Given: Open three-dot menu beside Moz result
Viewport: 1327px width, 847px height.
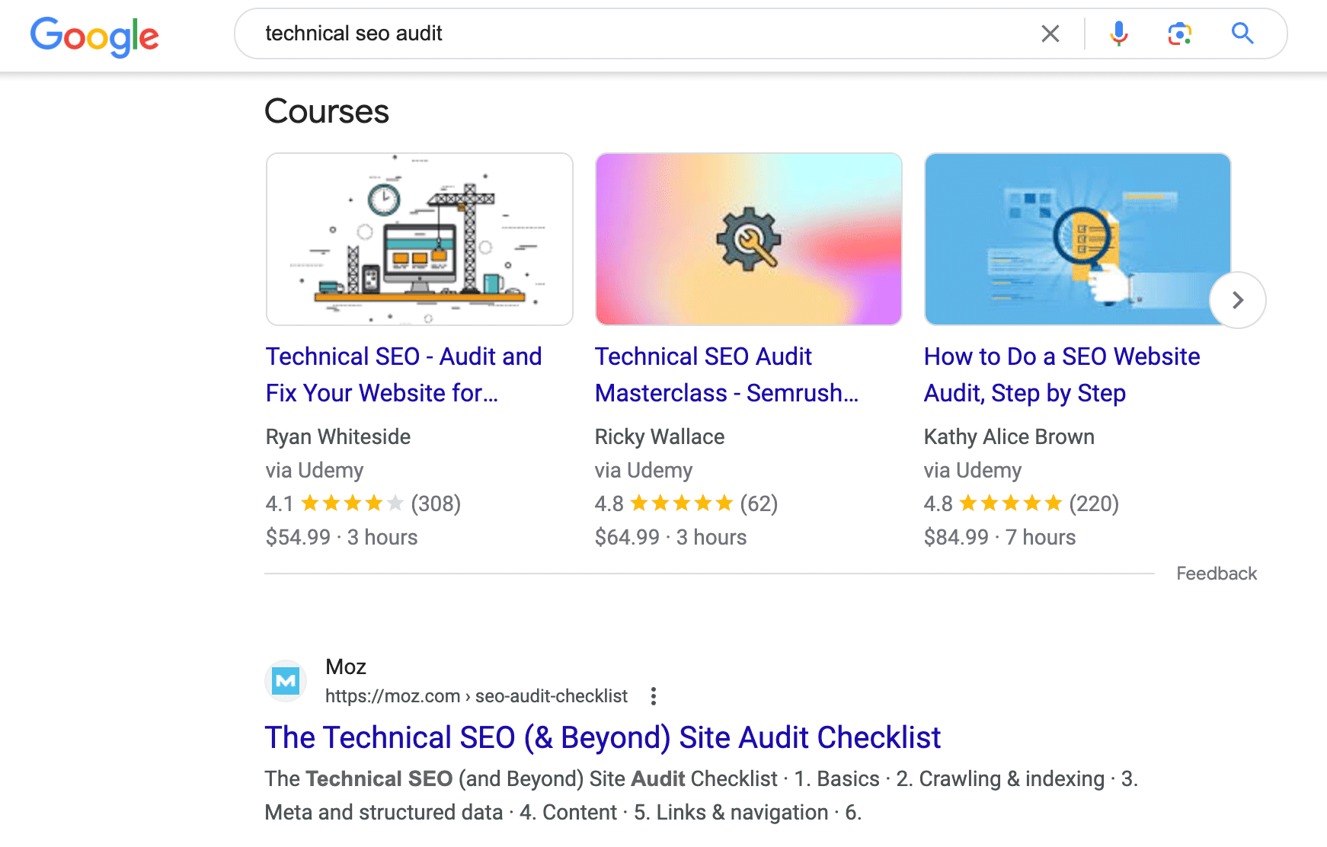Looking at the screenshot, I should [653, 696].
